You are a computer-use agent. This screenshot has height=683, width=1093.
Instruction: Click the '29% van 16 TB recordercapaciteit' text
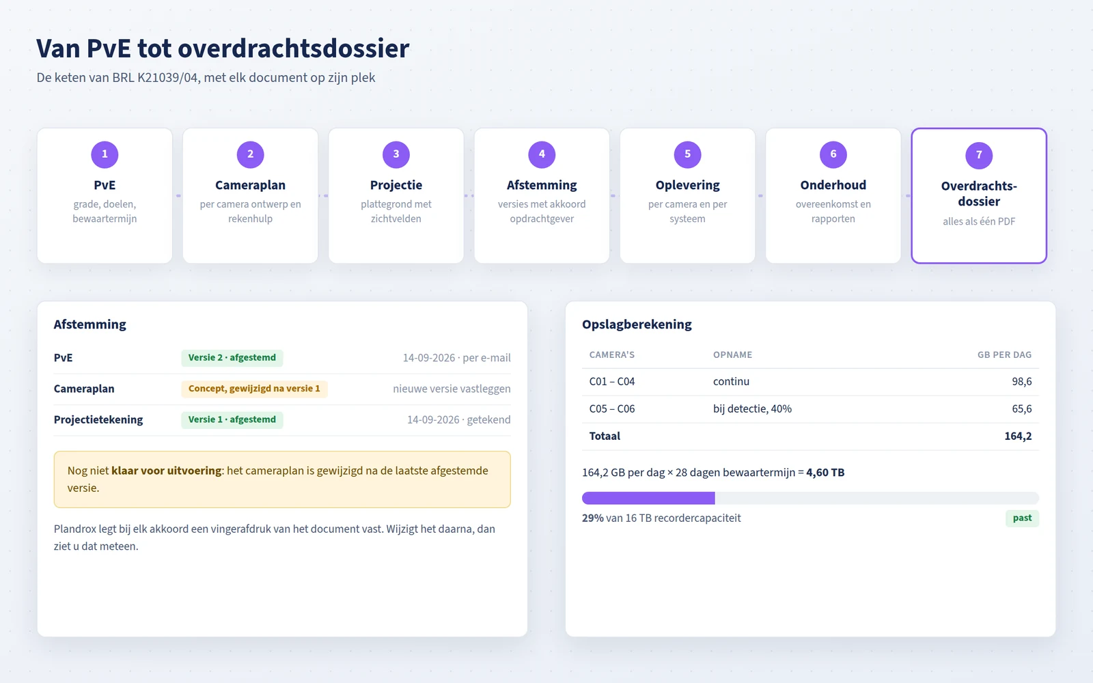pyautogui.click(x=661, y=518)
